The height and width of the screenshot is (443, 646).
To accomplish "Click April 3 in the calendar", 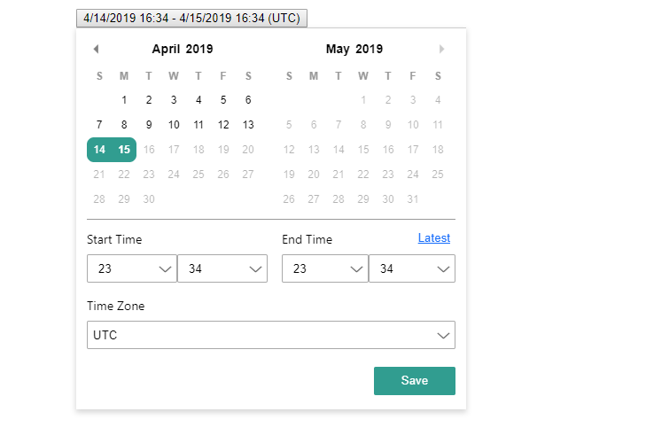I will 174,100.
